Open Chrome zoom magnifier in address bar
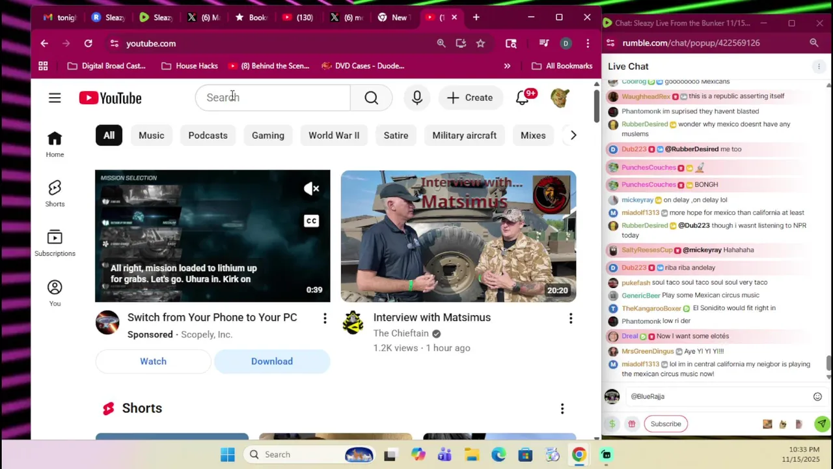833x469 pixels. [441, 44]
